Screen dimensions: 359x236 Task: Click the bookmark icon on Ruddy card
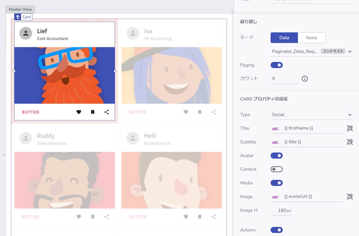point(93,217)
